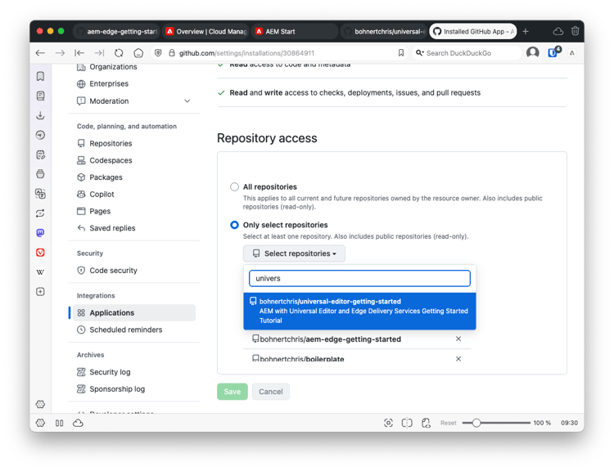Image resolution: width=614 pixels, height=471 pixels.
Task: Go forward to next page
Action: (60, 53)
